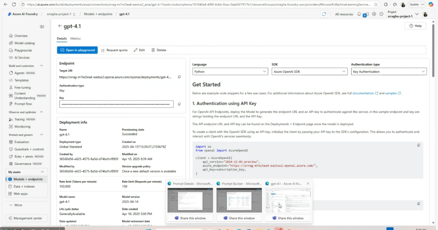Image resolution: width=438 pixels, height=230 pixels.
Task: Click Request quota button
Action: click(x=114, y=50)
